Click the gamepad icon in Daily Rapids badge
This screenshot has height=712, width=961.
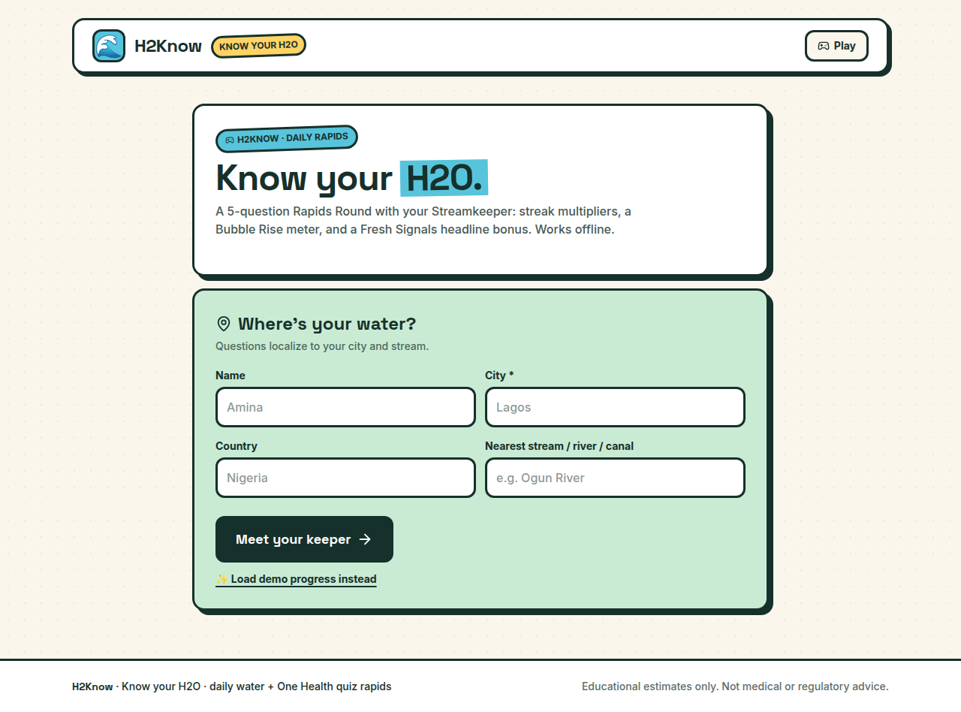point(230,140)
